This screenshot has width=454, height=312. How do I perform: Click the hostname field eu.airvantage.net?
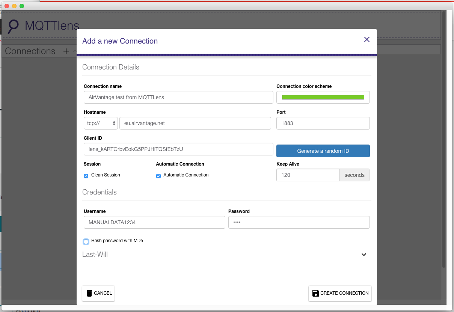pyautogui.click(x=195, y=123)
